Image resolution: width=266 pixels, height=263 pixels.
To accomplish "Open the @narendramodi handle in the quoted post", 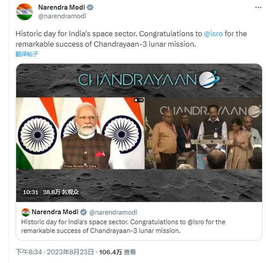I will pos(113,212).
